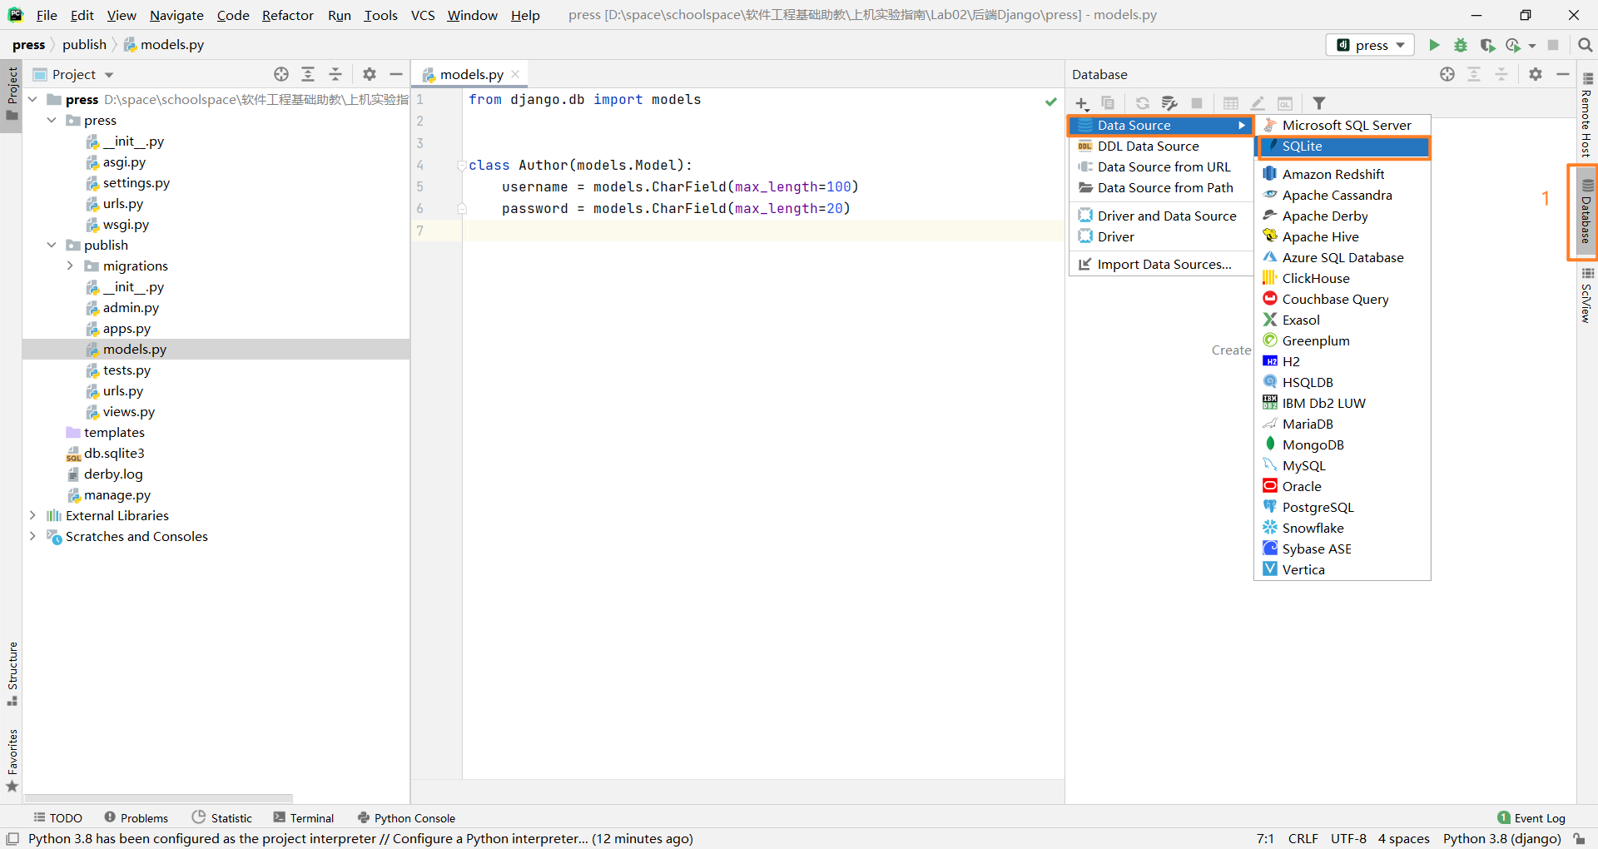Locate current file in Project panel
Viewport: 1598px width, 849px height.
281,74
